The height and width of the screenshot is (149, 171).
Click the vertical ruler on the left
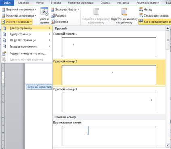click(x=3, y=106)
